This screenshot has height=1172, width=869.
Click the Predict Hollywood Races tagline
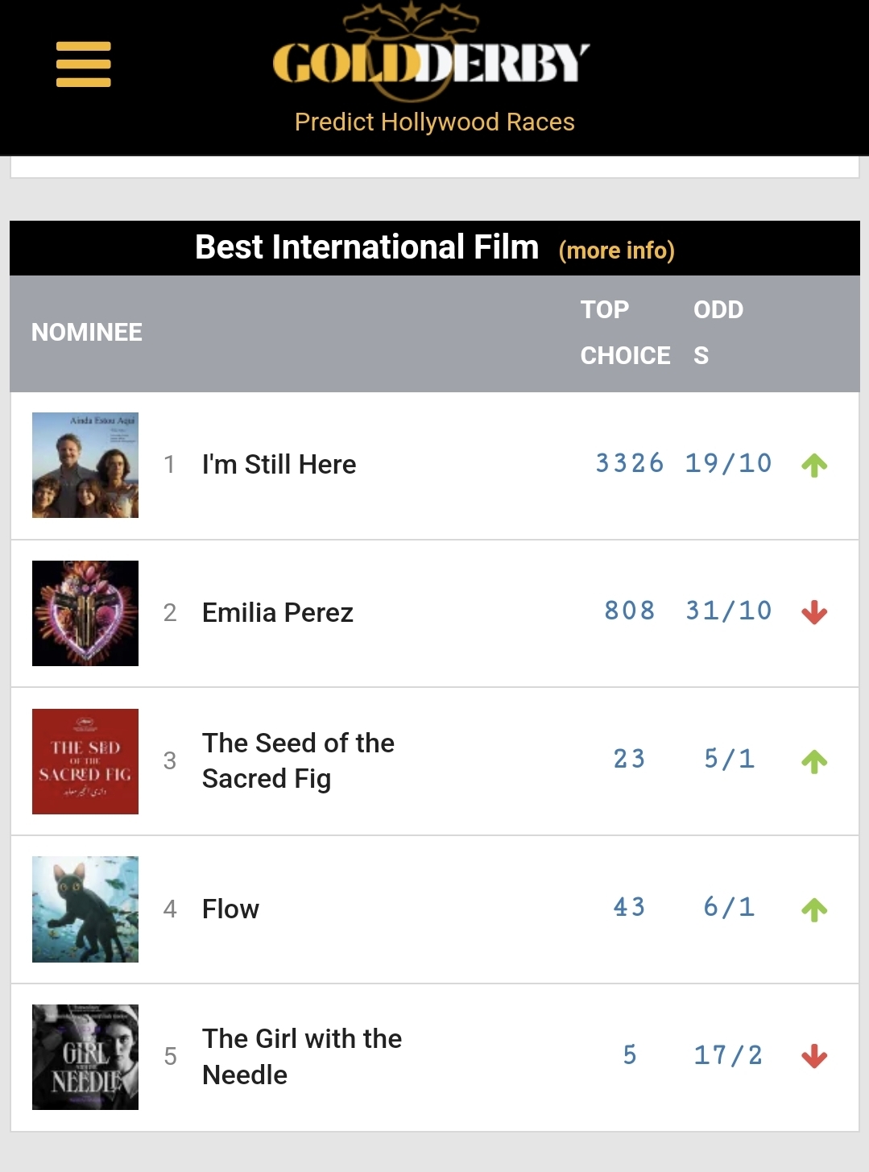tap(434, 122)
